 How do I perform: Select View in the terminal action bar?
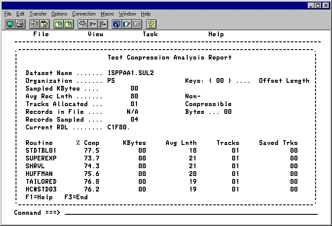[96, 34]
